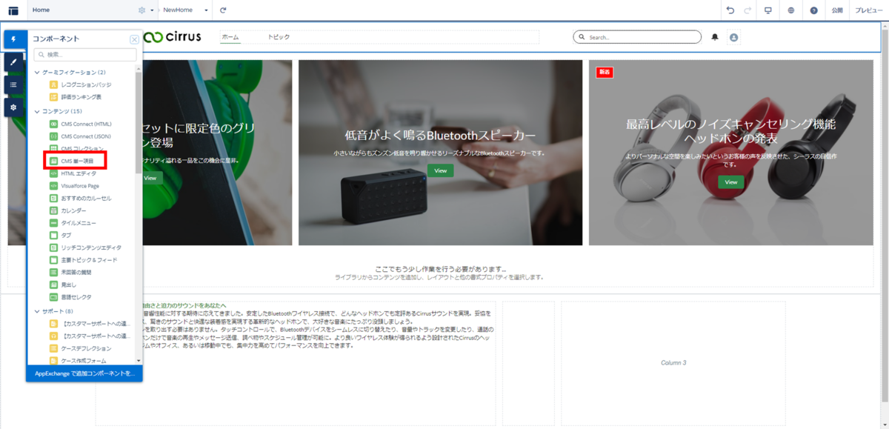Switch to the トピック navigation tab
The width and height of the screenshot is (889, 429).
click(x=279, y=37)
